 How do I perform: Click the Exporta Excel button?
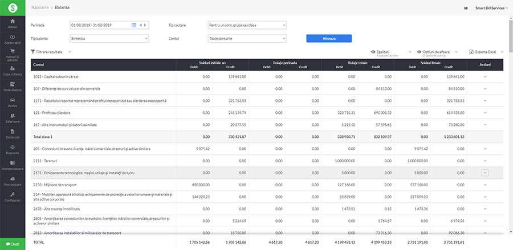pyautogui.click(x=486, y=52)
